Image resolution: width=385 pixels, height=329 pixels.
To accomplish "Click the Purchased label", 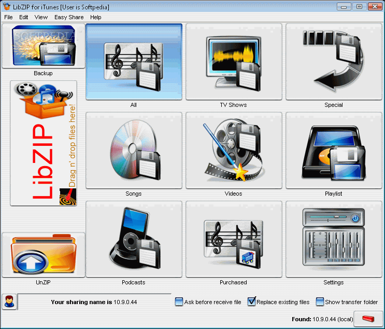I will pos(233,282).
